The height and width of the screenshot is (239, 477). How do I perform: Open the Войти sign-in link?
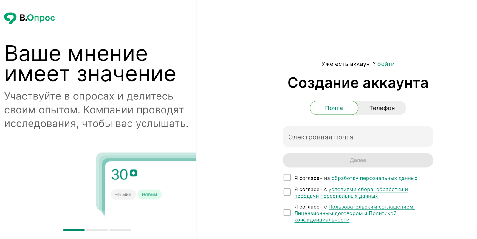(x=386, y=64)
